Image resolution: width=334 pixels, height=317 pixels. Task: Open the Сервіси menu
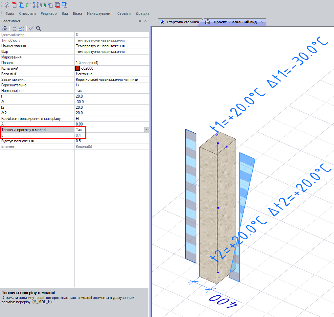tap(124, 13)
